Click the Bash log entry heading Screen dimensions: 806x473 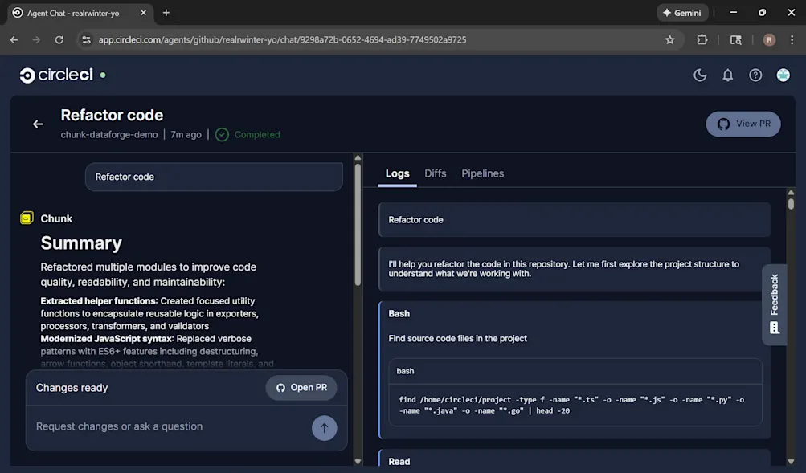click(x=399, y=313)
